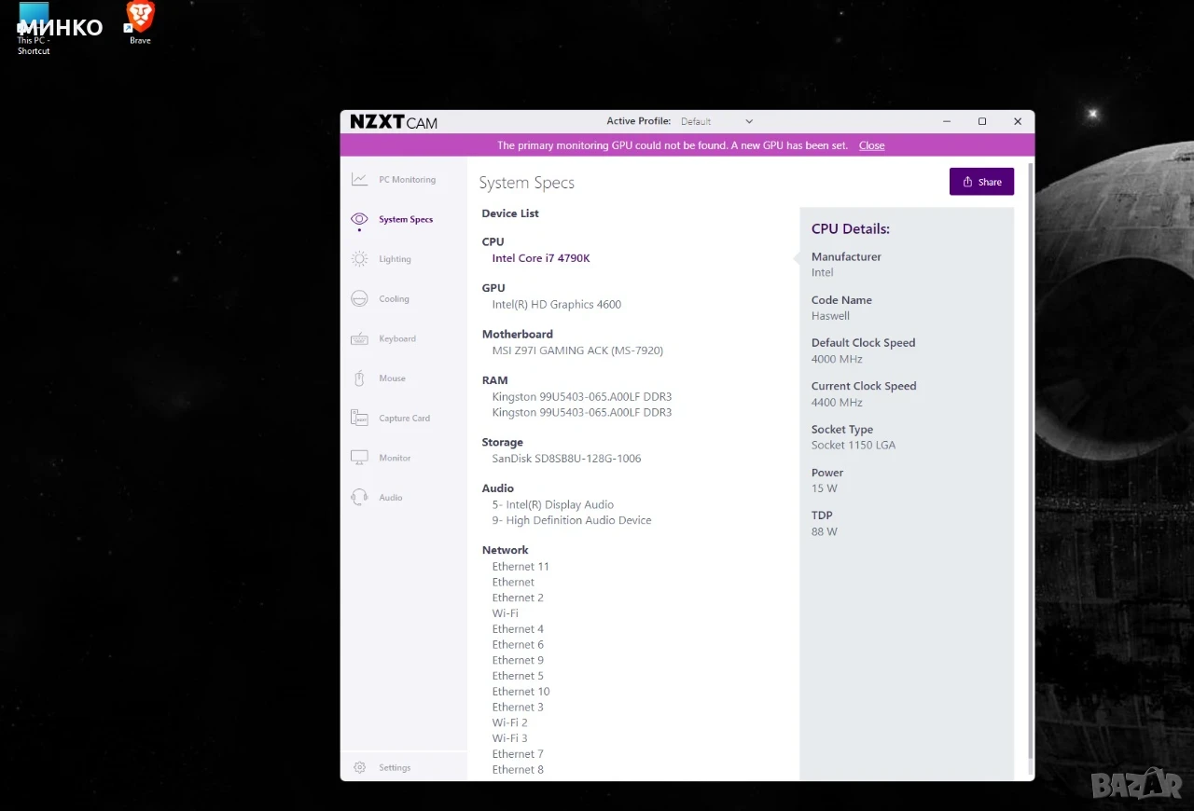Click the Share button

[x=981, y=182]
